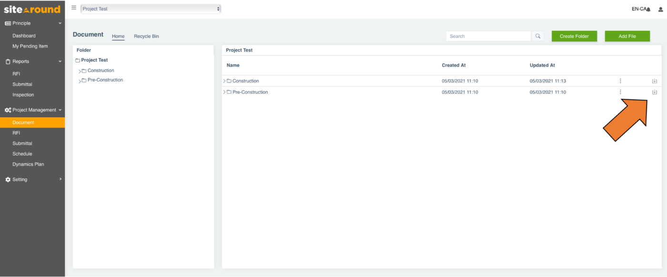Viewport: 667px width, 277px height.
Task: Open the user account icon
Action: point(660,9)
